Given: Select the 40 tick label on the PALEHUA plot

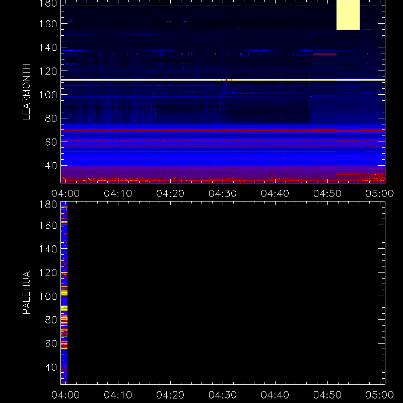Looking at the screenshot, I should (x=51, y=367).
